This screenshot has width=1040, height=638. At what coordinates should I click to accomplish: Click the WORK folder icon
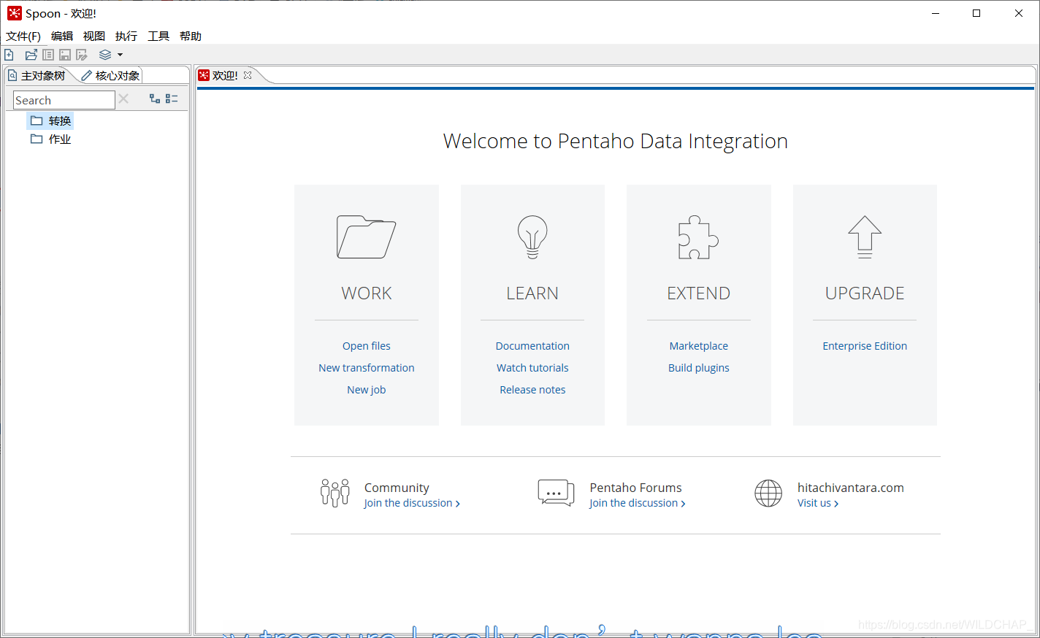point(366,237)
